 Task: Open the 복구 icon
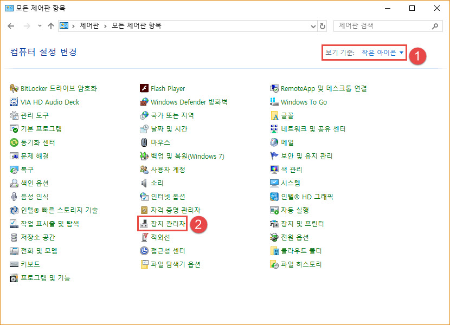[14, 170]
